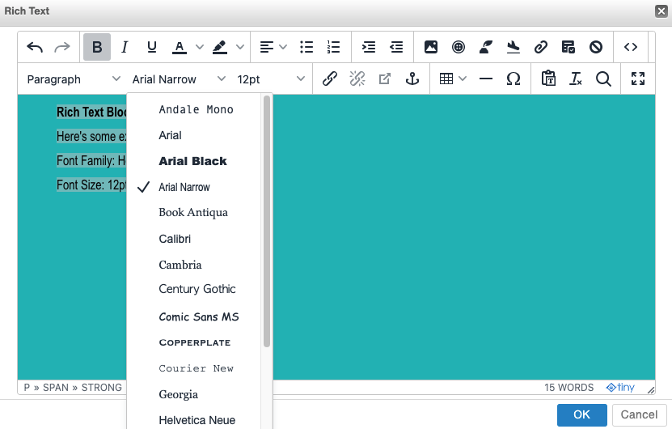This screenshot has width=672, height=429.
Task: Click OK to save rich text
Action: point(581,414)
